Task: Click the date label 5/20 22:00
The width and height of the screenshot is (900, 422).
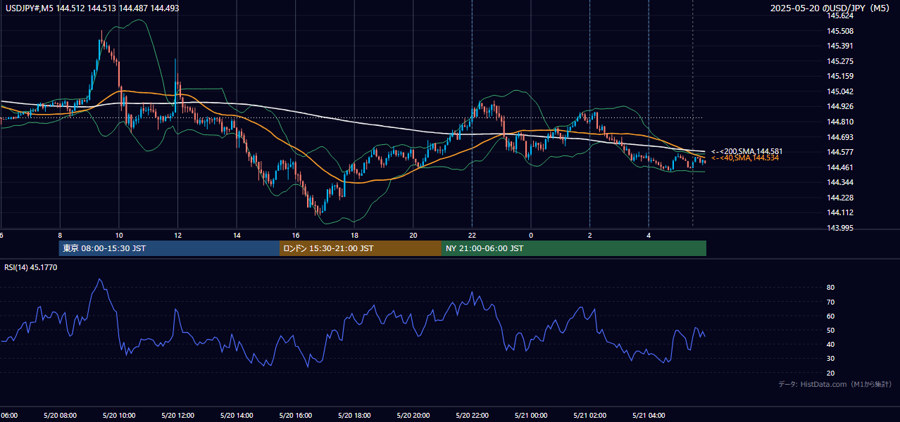Action: pyautogui.click(x=472, y=415)
